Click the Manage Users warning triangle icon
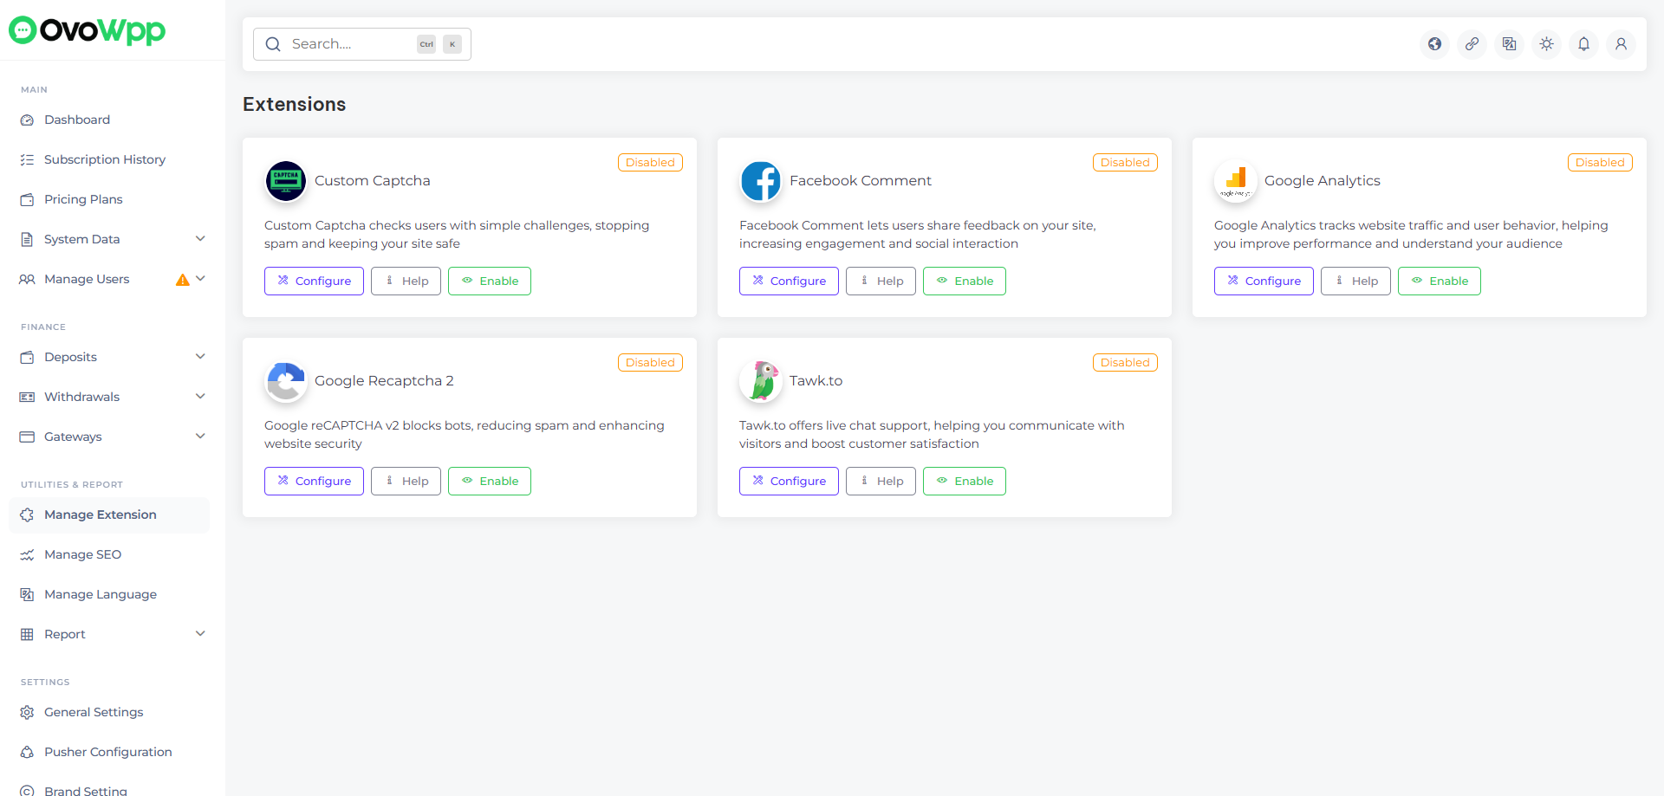1664x796 pixels. pyautogui.click(x=182, y=280)
